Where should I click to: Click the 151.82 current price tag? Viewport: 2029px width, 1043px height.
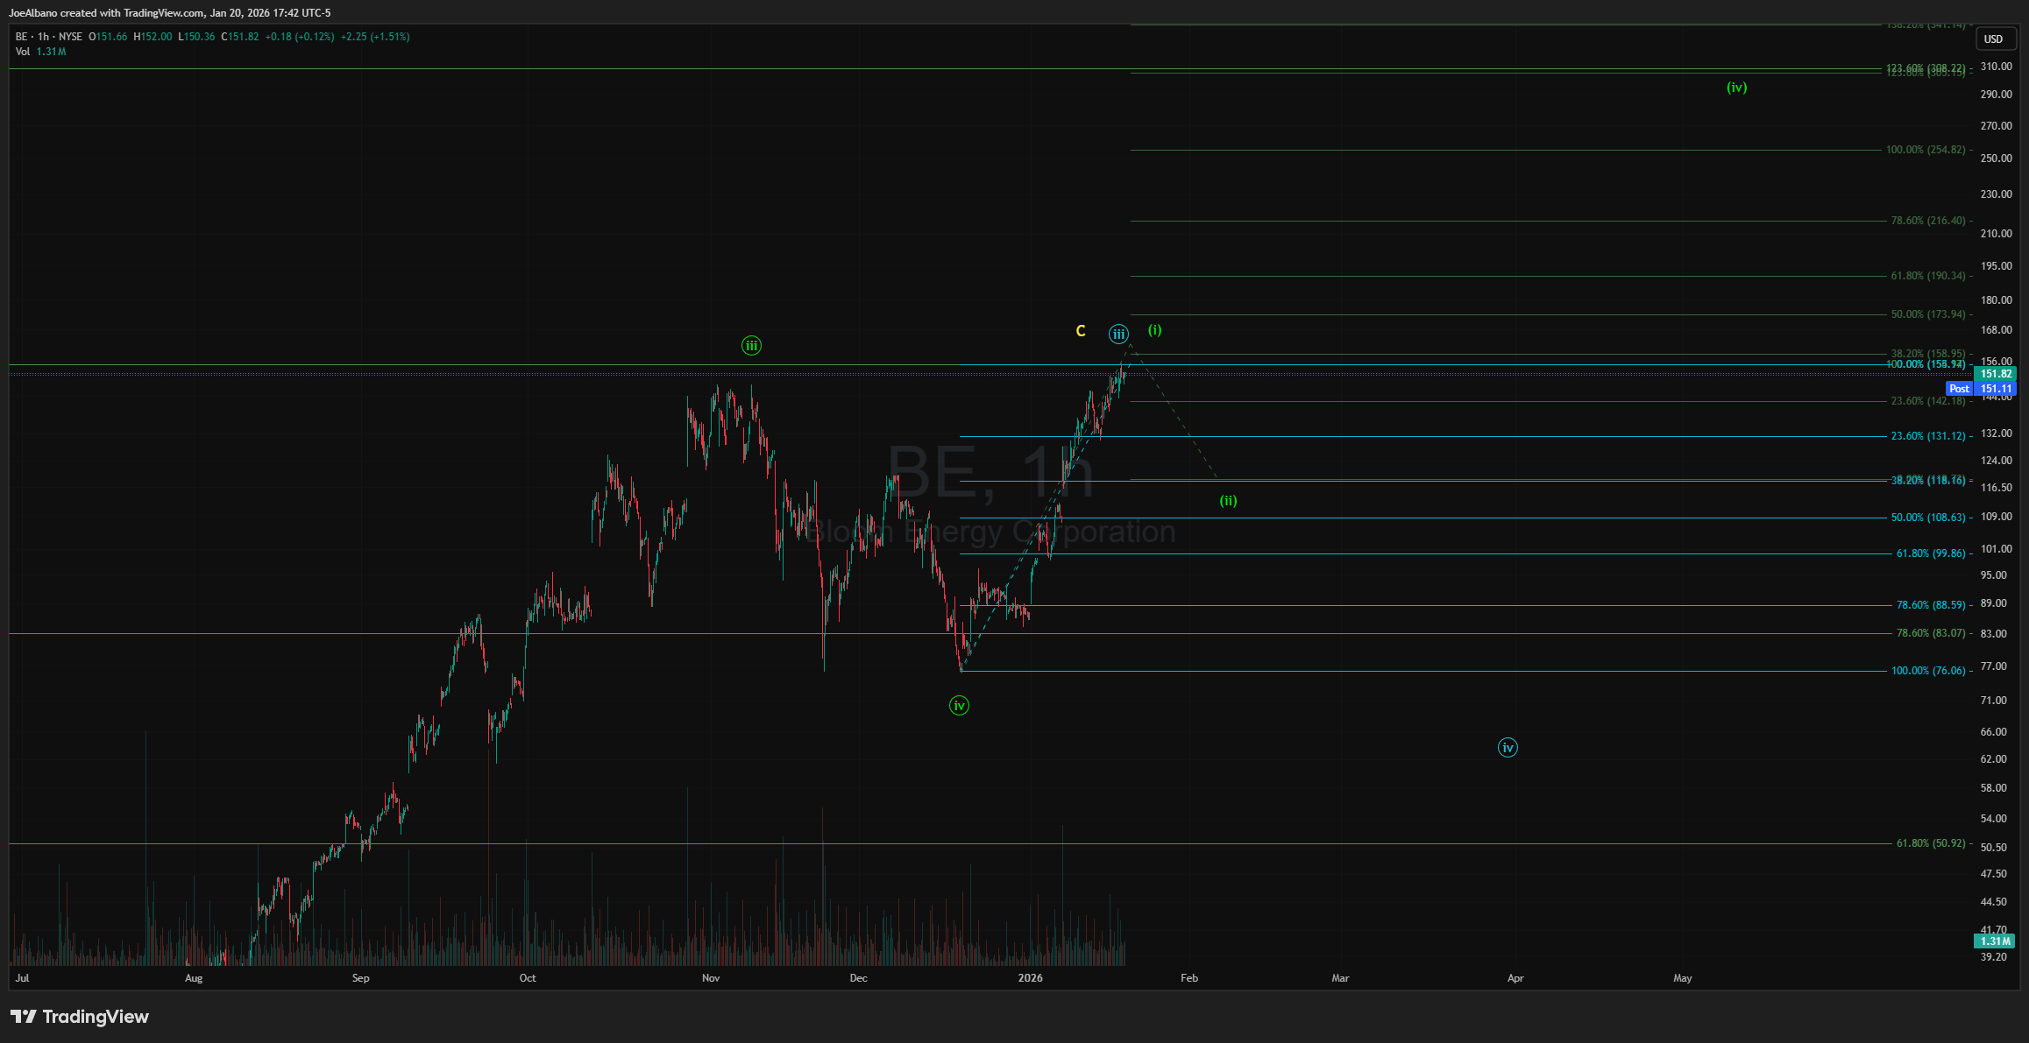coord(1996,374)
